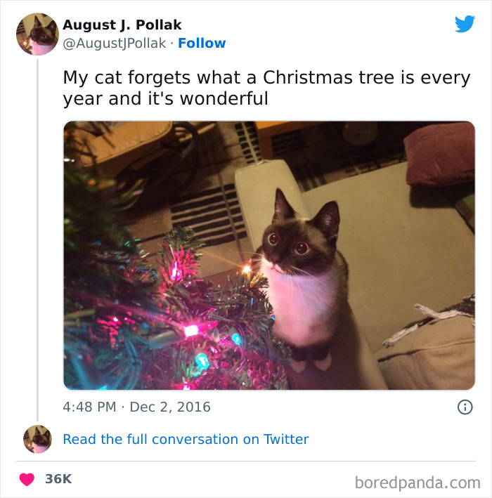Screen dimensions: 492x498
Task: Open August J. Pollak's large profile avatar
Action: coord(37,34)
